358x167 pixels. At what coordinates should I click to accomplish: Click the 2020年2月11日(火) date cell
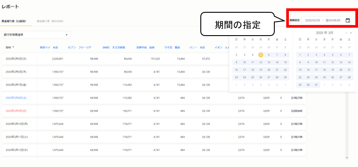coord(17,137)
